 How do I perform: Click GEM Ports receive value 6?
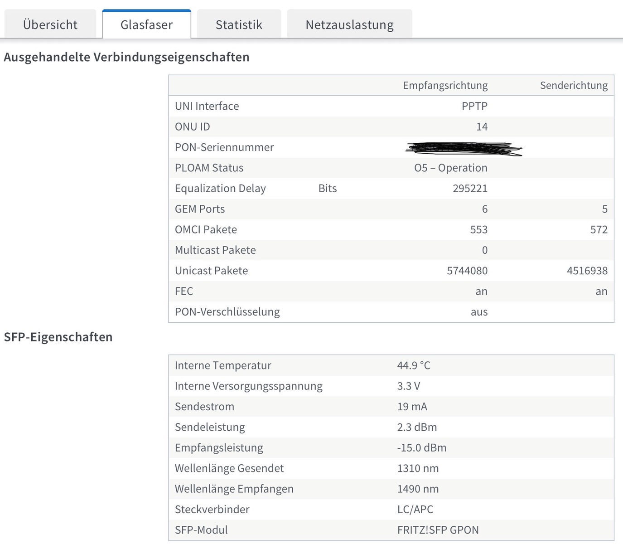485,209
